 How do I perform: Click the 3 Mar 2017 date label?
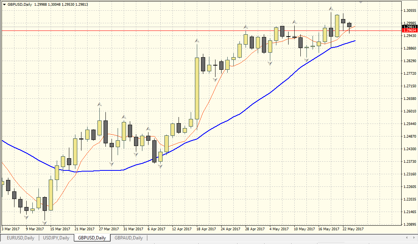click(11, 229)
